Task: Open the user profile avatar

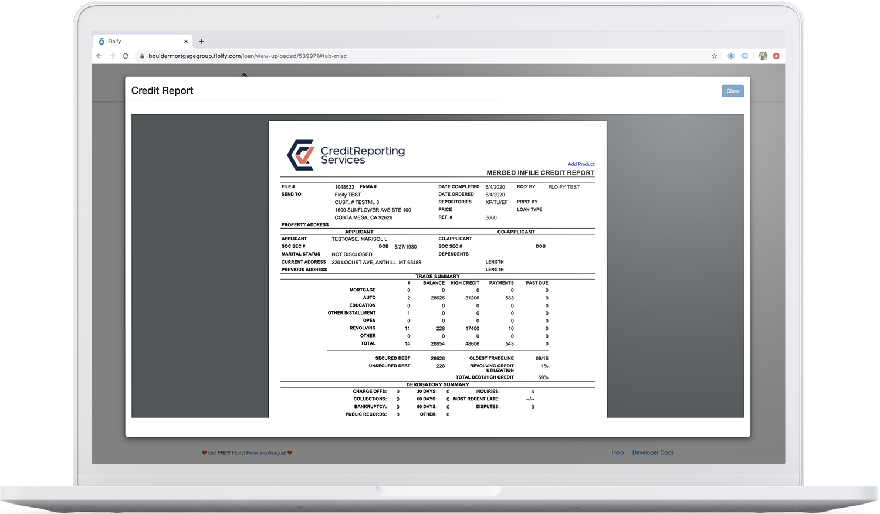Action: click(763, 56)
